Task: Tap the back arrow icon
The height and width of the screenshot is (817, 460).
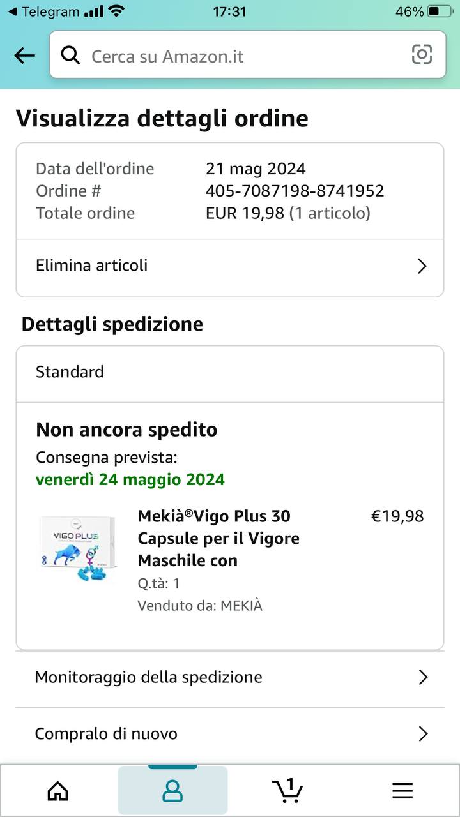Action: point(24,56)
